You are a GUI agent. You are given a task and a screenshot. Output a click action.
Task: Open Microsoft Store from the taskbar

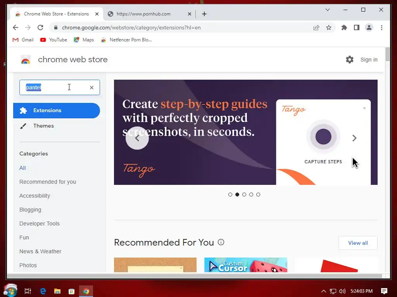(72, 291)
